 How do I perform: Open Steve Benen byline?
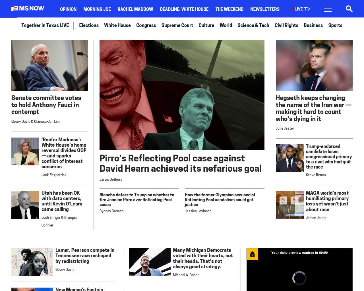point(316,175)
